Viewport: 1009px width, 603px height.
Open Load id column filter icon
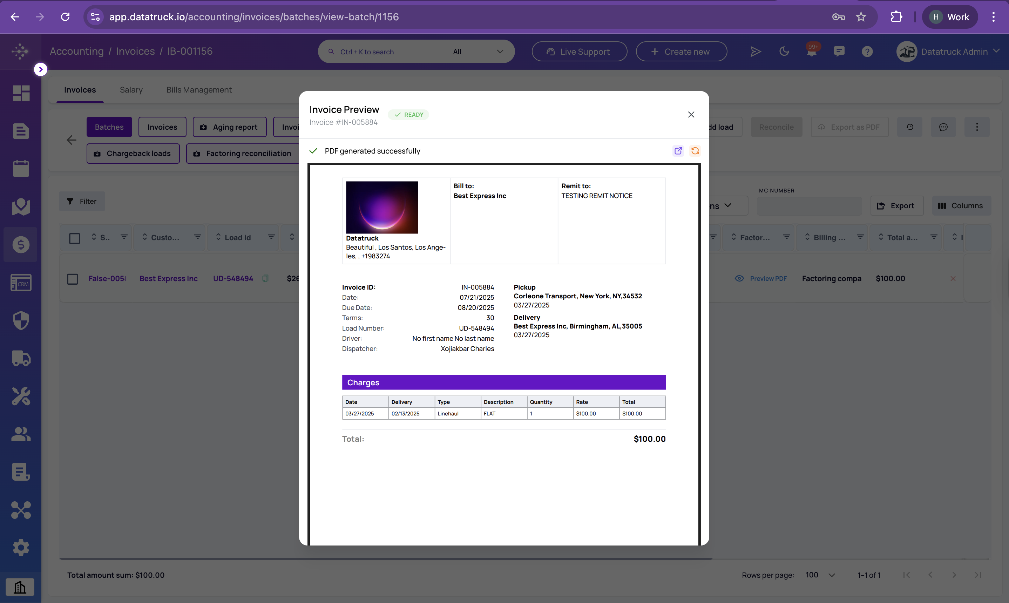pyautogui.click(x=271, y=237)
